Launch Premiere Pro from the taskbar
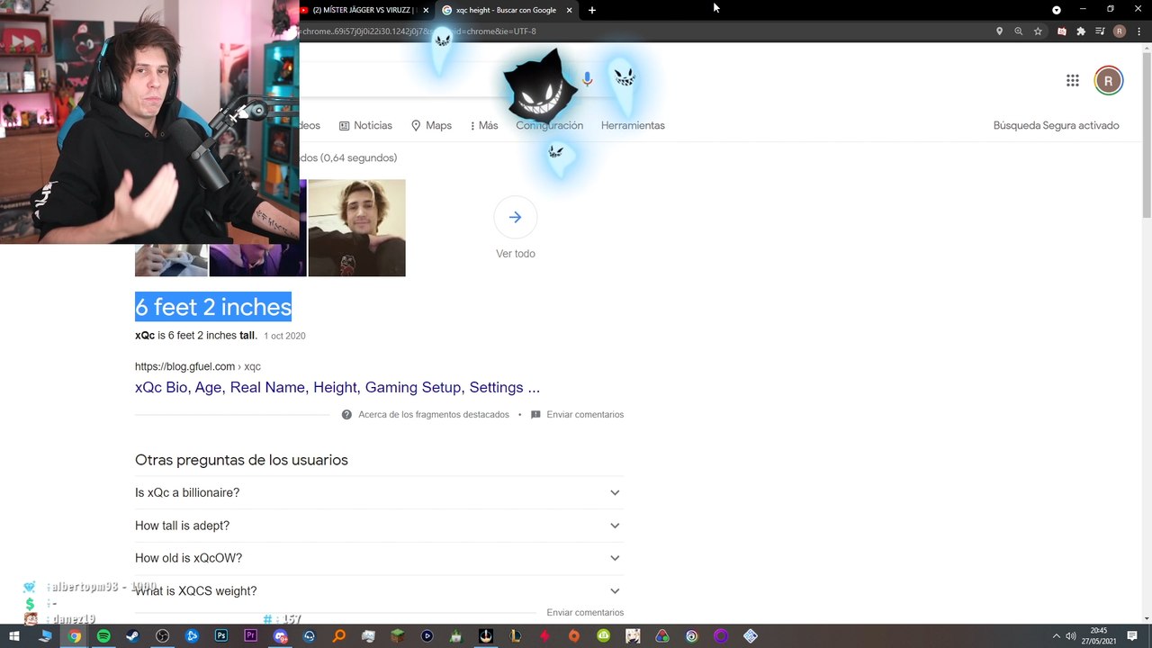 [250, 636]
